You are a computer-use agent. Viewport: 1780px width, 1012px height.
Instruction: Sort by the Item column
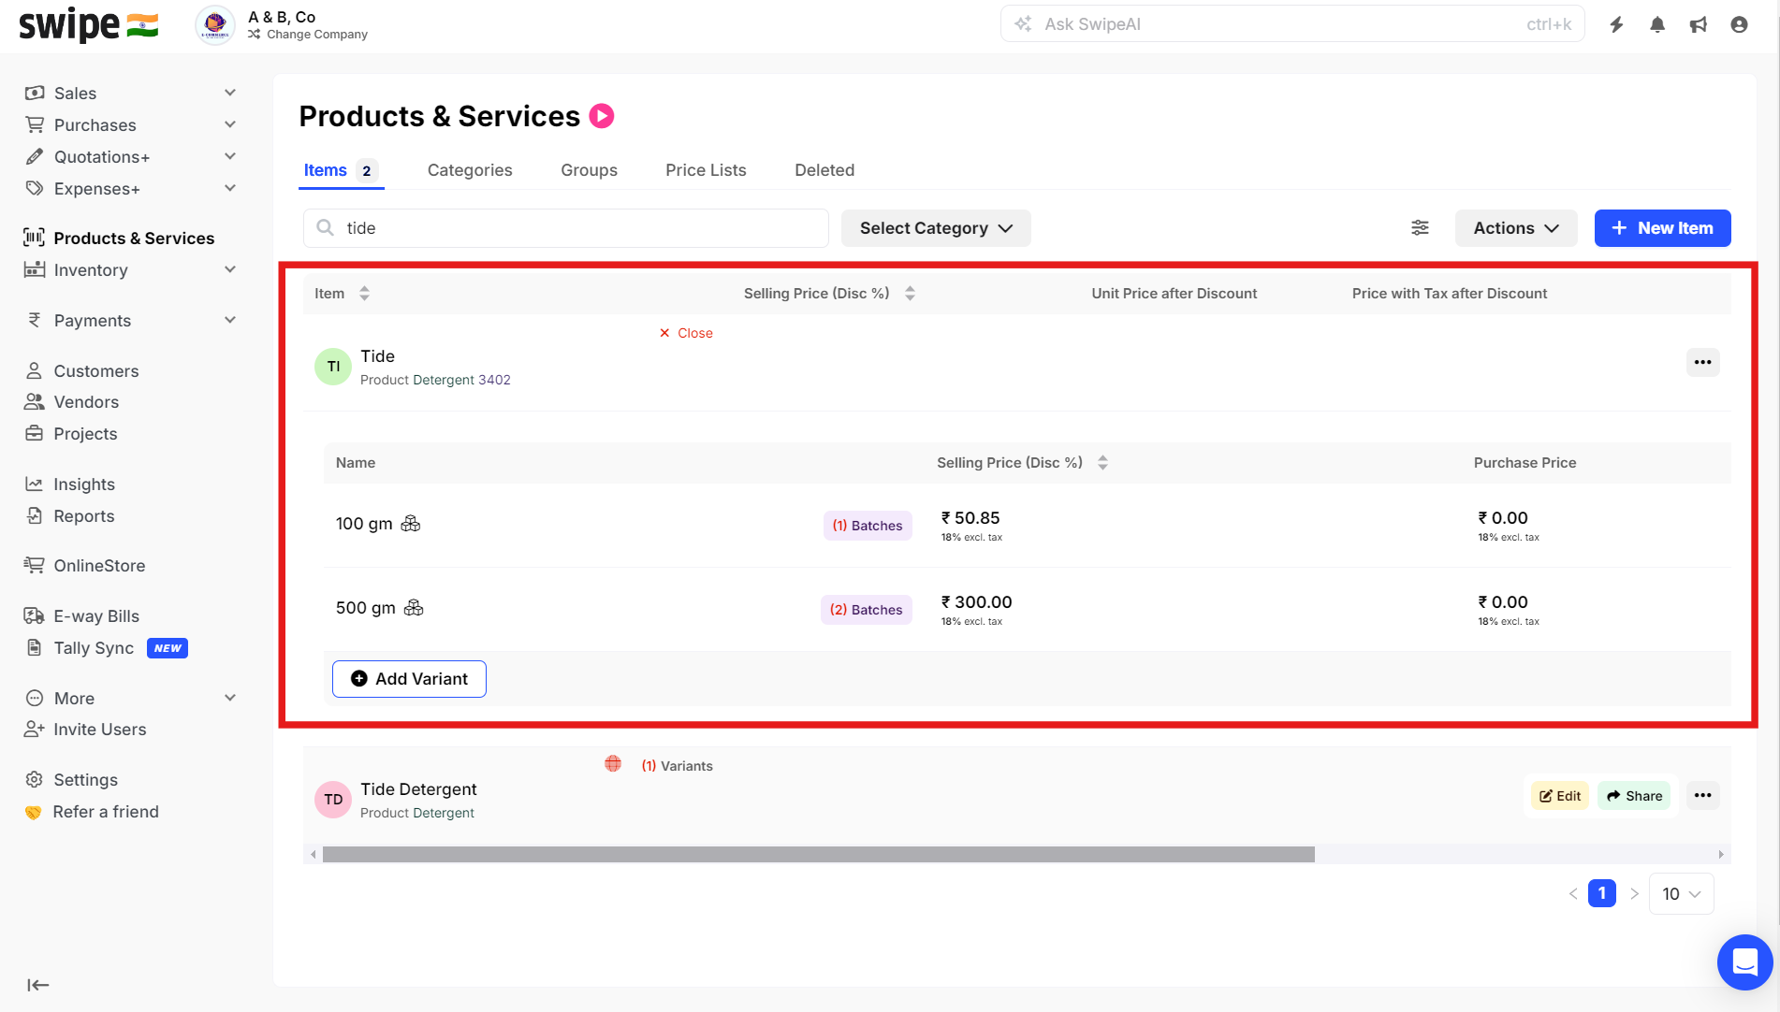(x=364, y=294)
